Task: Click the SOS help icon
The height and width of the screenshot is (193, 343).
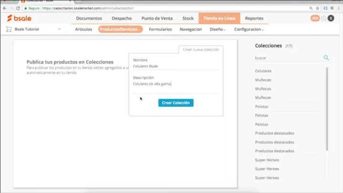Action: pyautogui.click(x=315, y=18)
